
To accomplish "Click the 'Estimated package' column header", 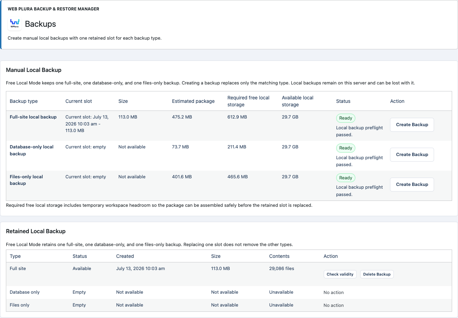I will pyautogui.click(x=193, y=101).
